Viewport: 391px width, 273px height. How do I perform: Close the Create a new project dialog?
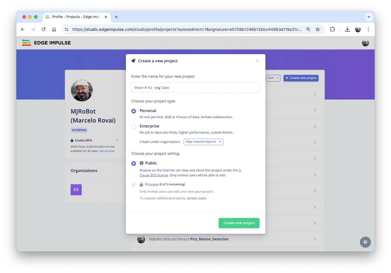point(257,61)
